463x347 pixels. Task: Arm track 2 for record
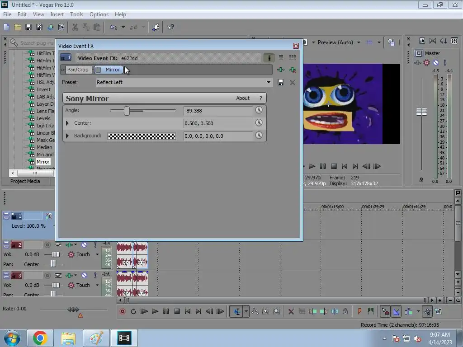[47, 244]
